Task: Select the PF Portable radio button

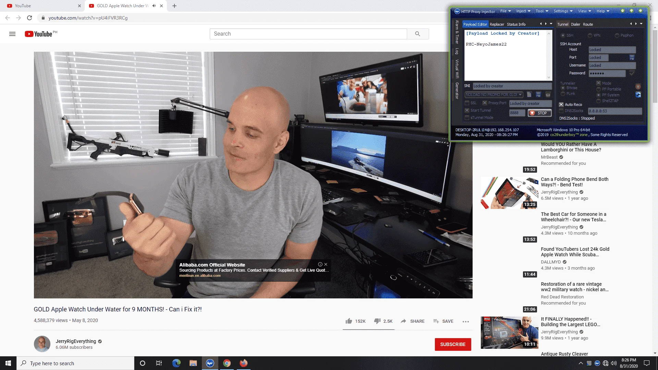Action: pos(598,89)
